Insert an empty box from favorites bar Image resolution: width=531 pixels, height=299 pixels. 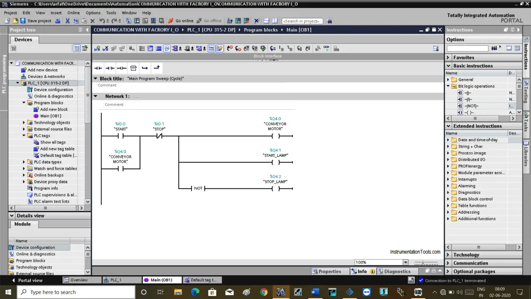[133, 68]
